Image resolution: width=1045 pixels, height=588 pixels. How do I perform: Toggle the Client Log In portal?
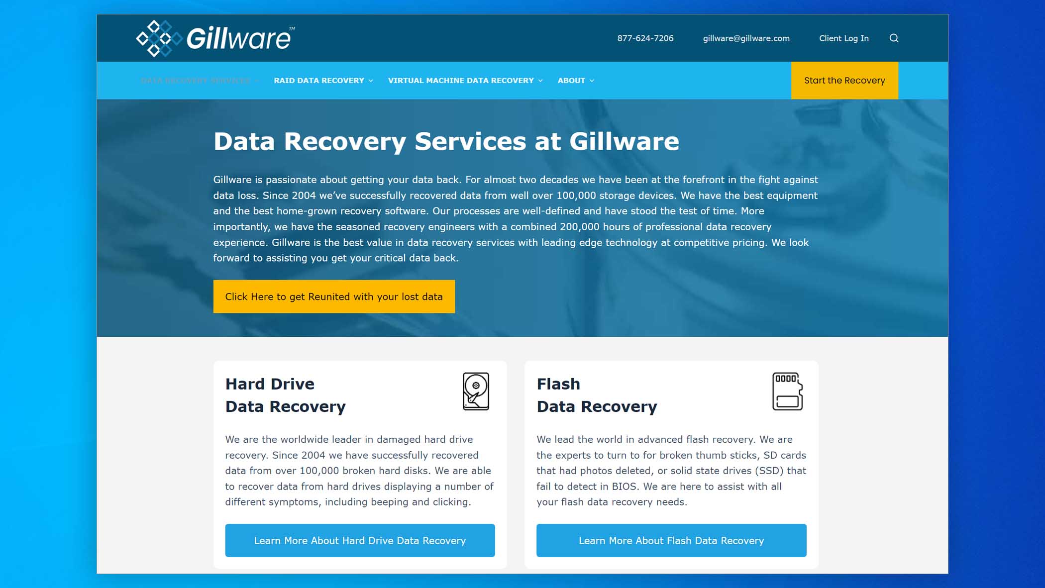pyautogui.click(x=843, y=38)
